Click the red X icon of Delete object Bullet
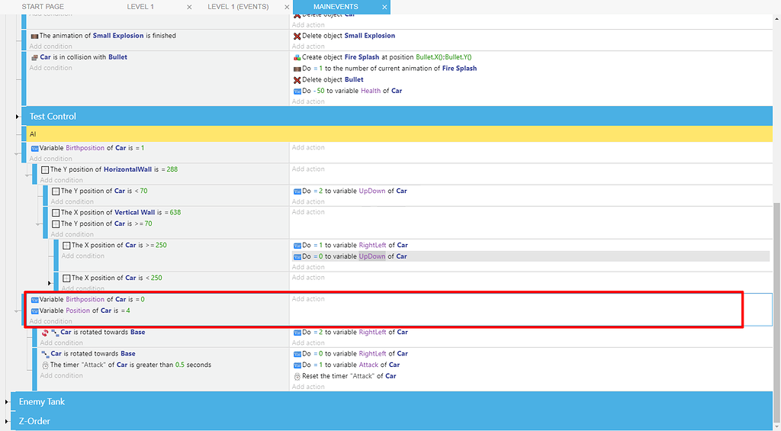781x431 pixels. [x=297, y=80]
